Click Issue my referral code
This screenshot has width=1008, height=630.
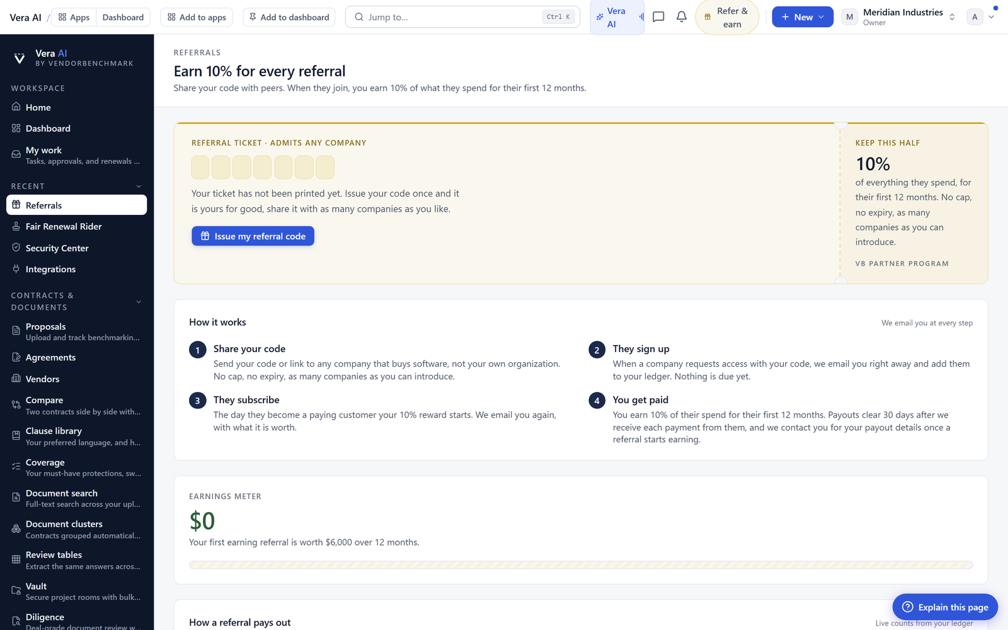tap(253, 236)
